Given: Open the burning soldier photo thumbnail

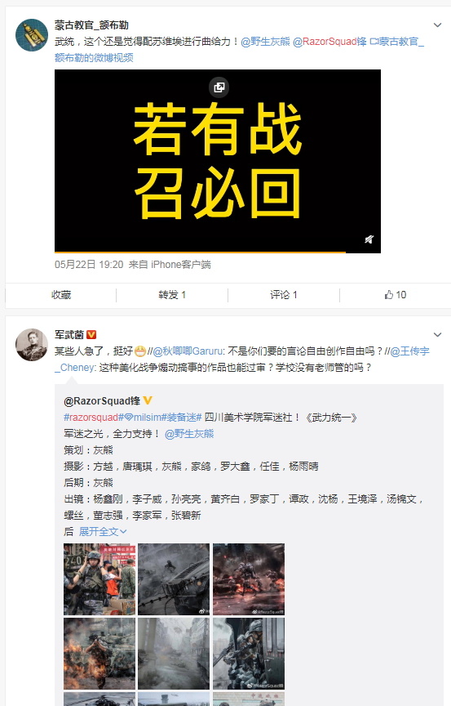Looking at the screenshot, I should 99,654.
